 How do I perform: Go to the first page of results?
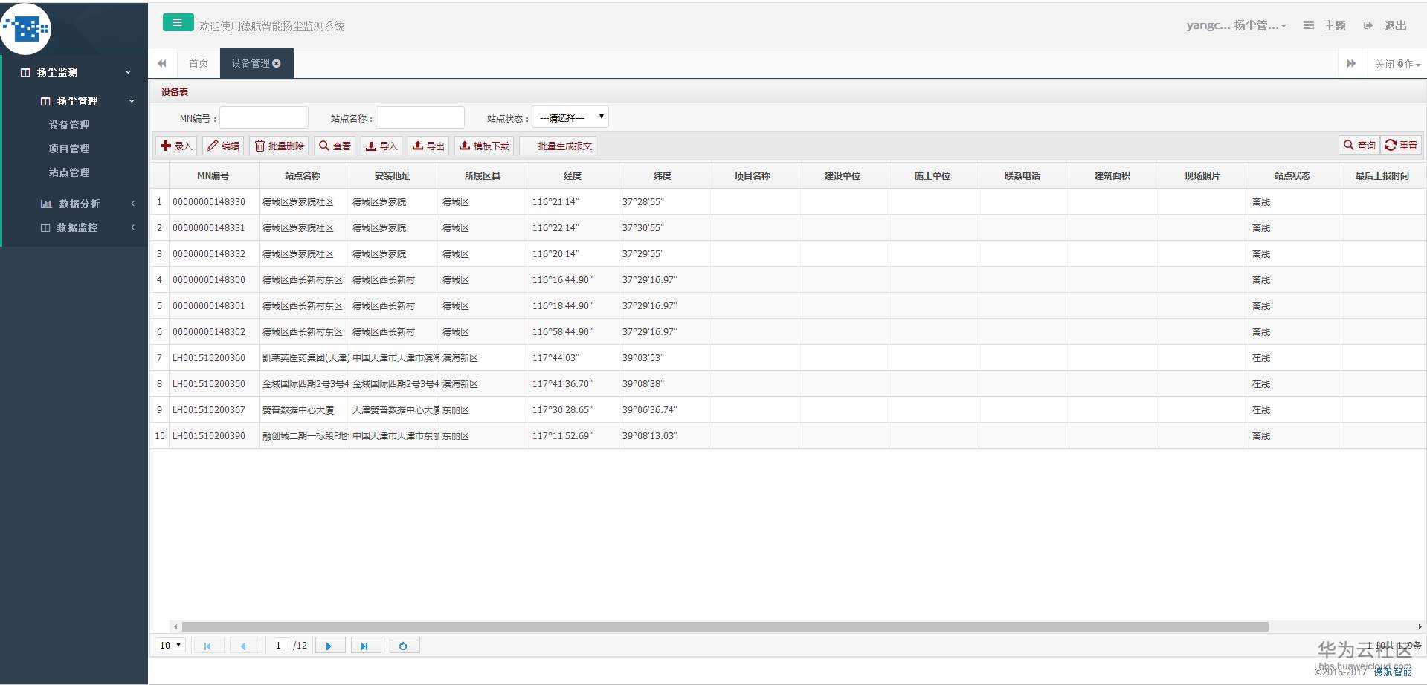pos(207,646)
